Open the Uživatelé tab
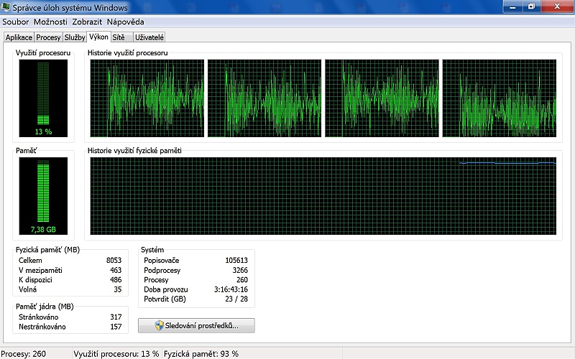575x359 pixels. click(149, 37)
